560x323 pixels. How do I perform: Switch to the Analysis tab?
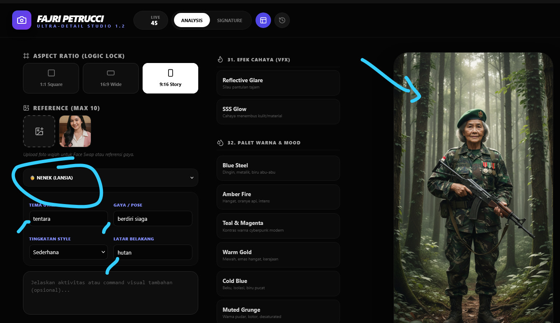192,20
